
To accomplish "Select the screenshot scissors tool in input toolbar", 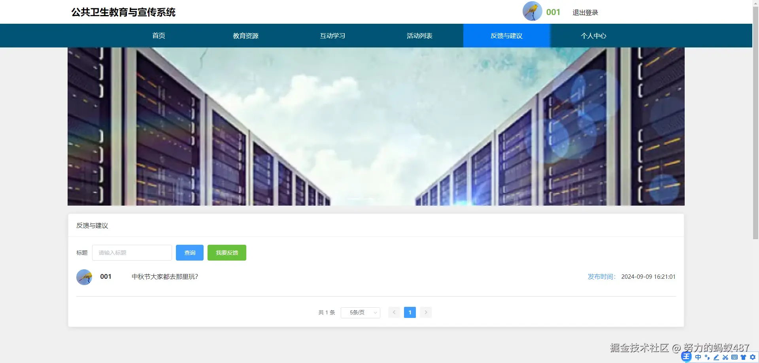I will point(726,357).
